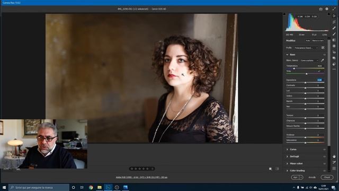This screenshot has height=191, width=339.
Task: Toggle visibility eye of Mixer colori panel
Action: [325, 164]
